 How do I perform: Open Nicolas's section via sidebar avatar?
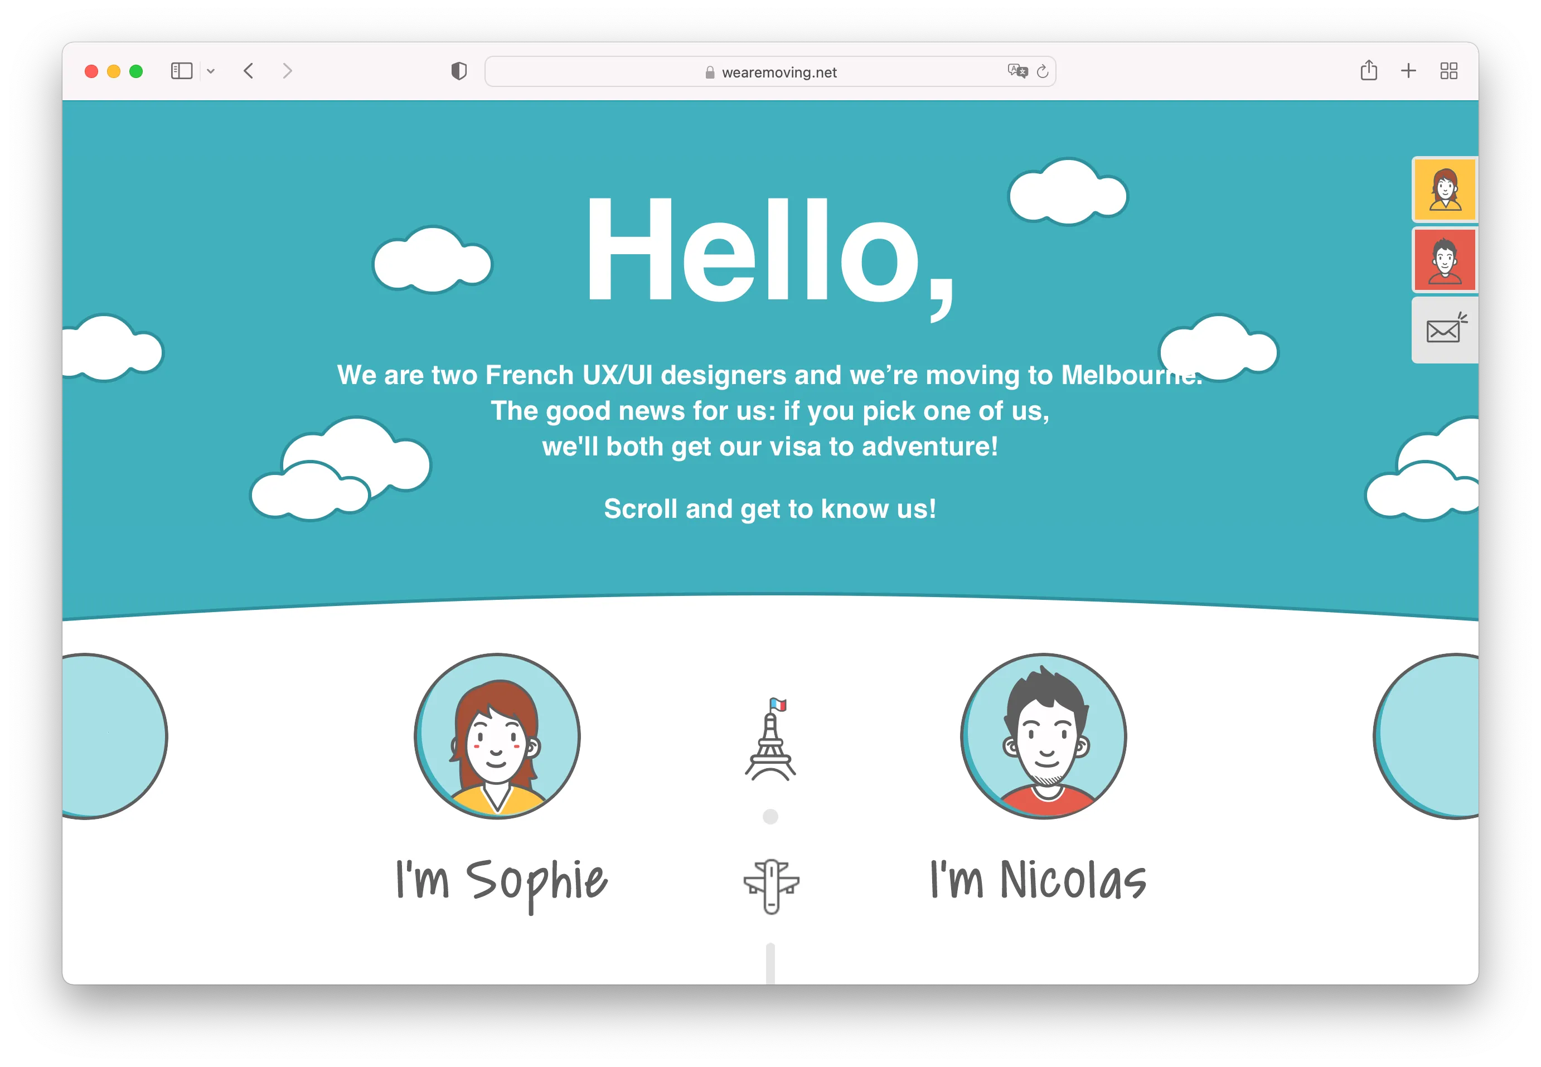pos(1445,260)
